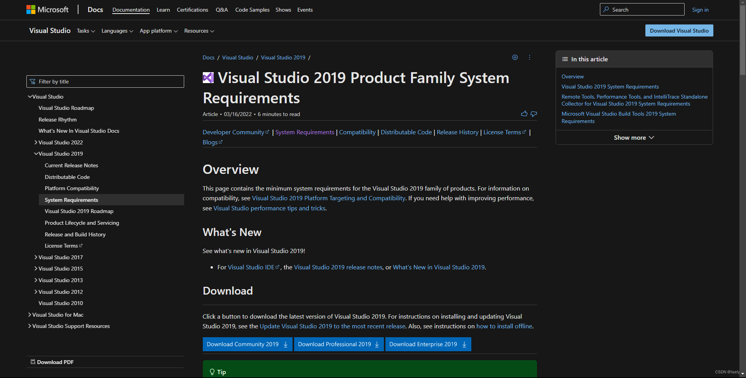This screenshot has height=378, width=746.
Task: Click License Terms in the sidebar
Action: [61, 246]
